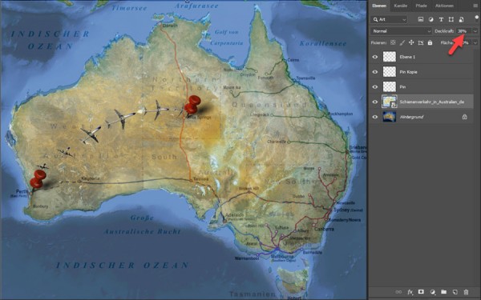Open the Art layer filter dropdown
This screenshot has height=300, width=481.
[x=389, y=19]
